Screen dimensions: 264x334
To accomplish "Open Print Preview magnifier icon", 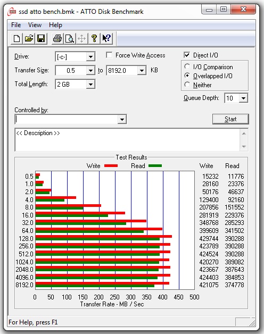I will point(70,38).
